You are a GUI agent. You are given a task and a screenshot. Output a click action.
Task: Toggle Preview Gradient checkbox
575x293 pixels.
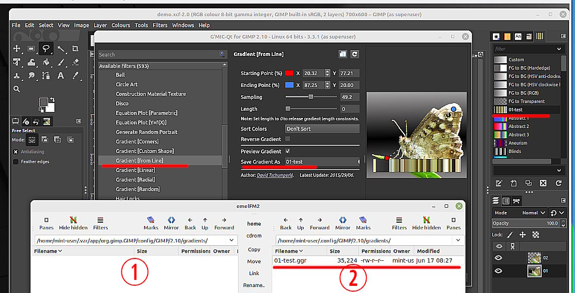tap(287, 151)
